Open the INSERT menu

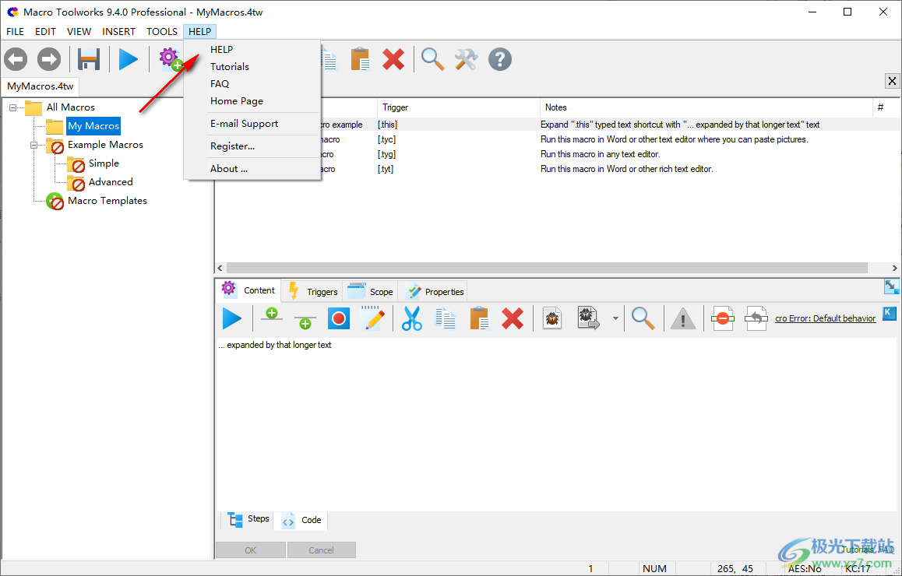point(118,32)
